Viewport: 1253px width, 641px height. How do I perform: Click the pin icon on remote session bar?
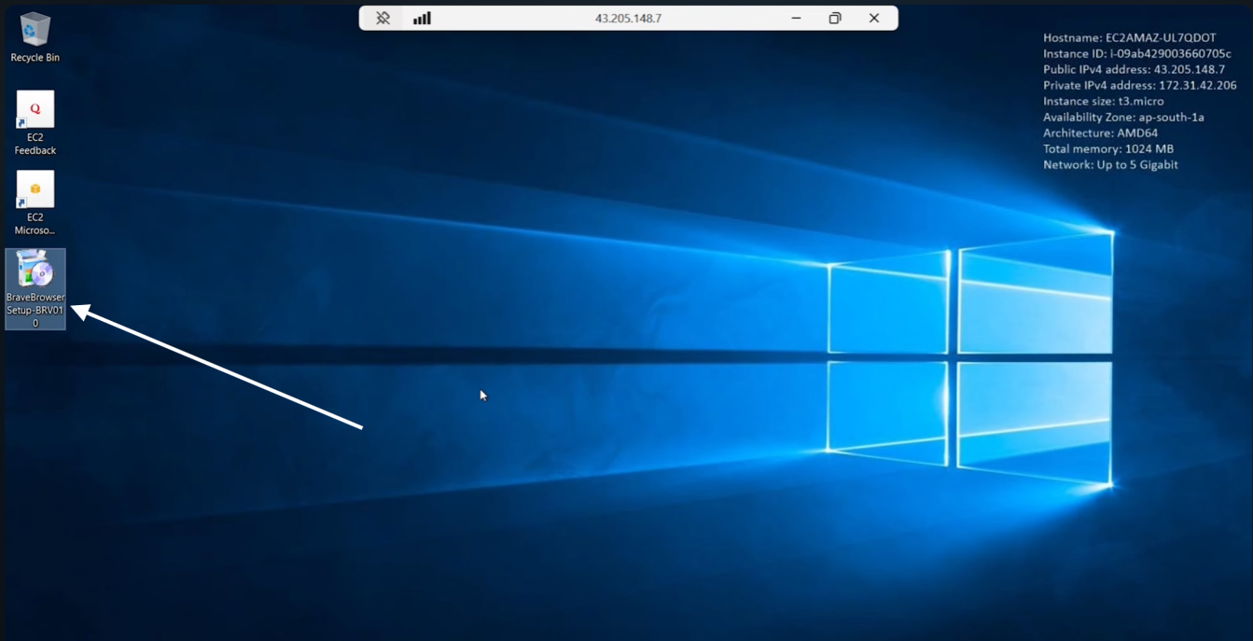coord(383,18)
